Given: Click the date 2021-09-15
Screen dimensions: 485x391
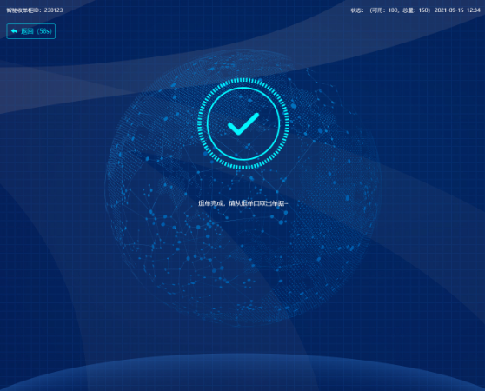Looking at the screenshot, I should (448, 10).
